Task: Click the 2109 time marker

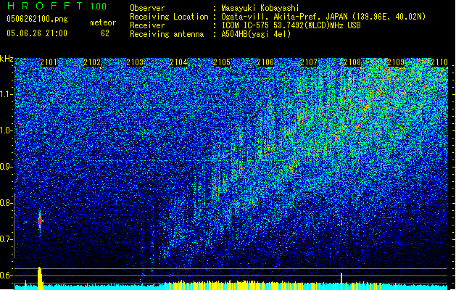Action: point(396,62)
